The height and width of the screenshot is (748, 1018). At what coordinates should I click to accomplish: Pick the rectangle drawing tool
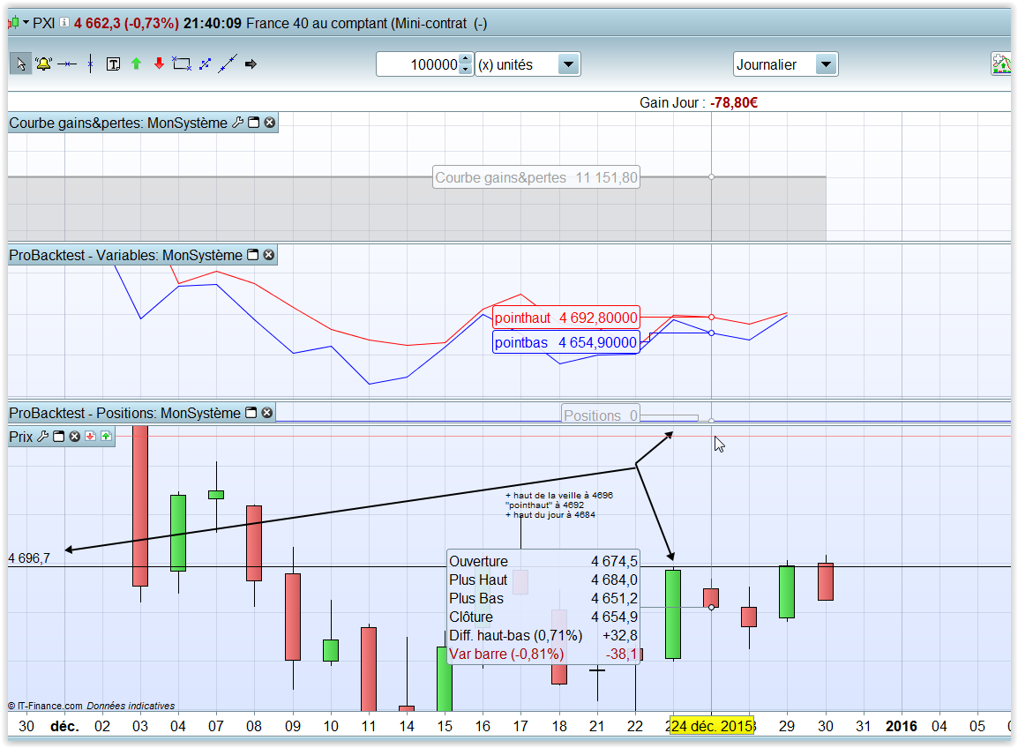[x=182, y=64]
